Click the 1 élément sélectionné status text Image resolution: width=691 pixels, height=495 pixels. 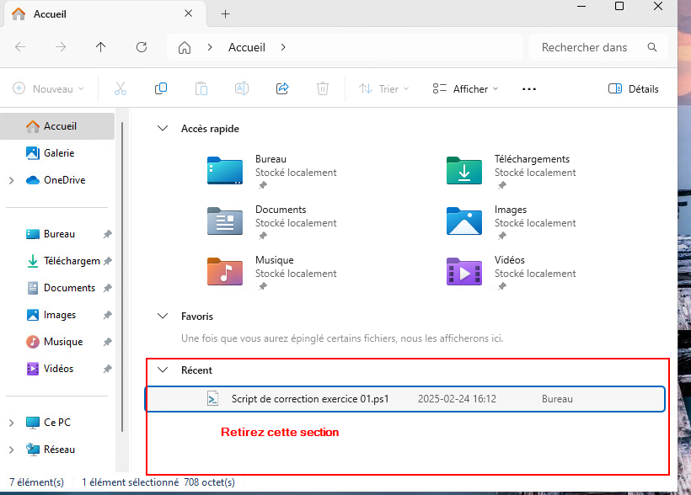pyautogui.click(x=130, y=482)
